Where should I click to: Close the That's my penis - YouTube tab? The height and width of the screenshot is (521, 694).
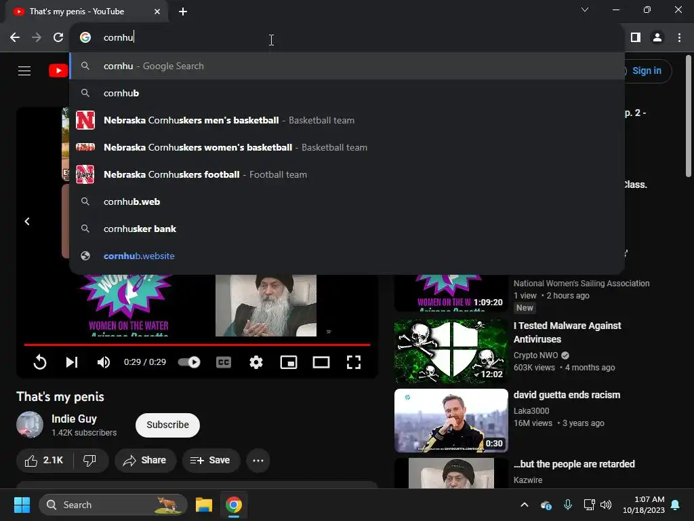157,12
